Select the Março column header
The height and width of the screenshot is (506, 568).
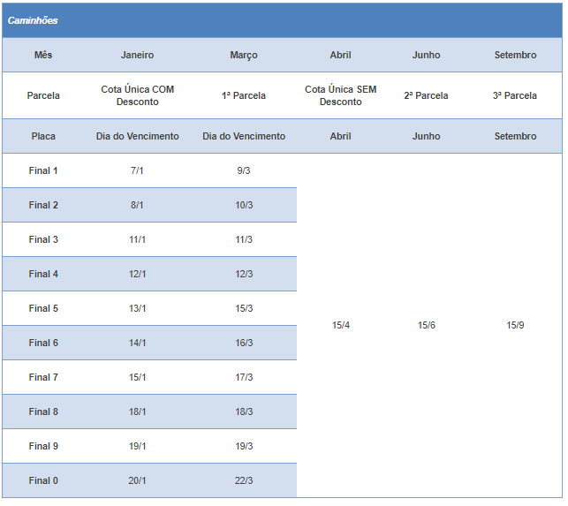click(x=244, y=55)
